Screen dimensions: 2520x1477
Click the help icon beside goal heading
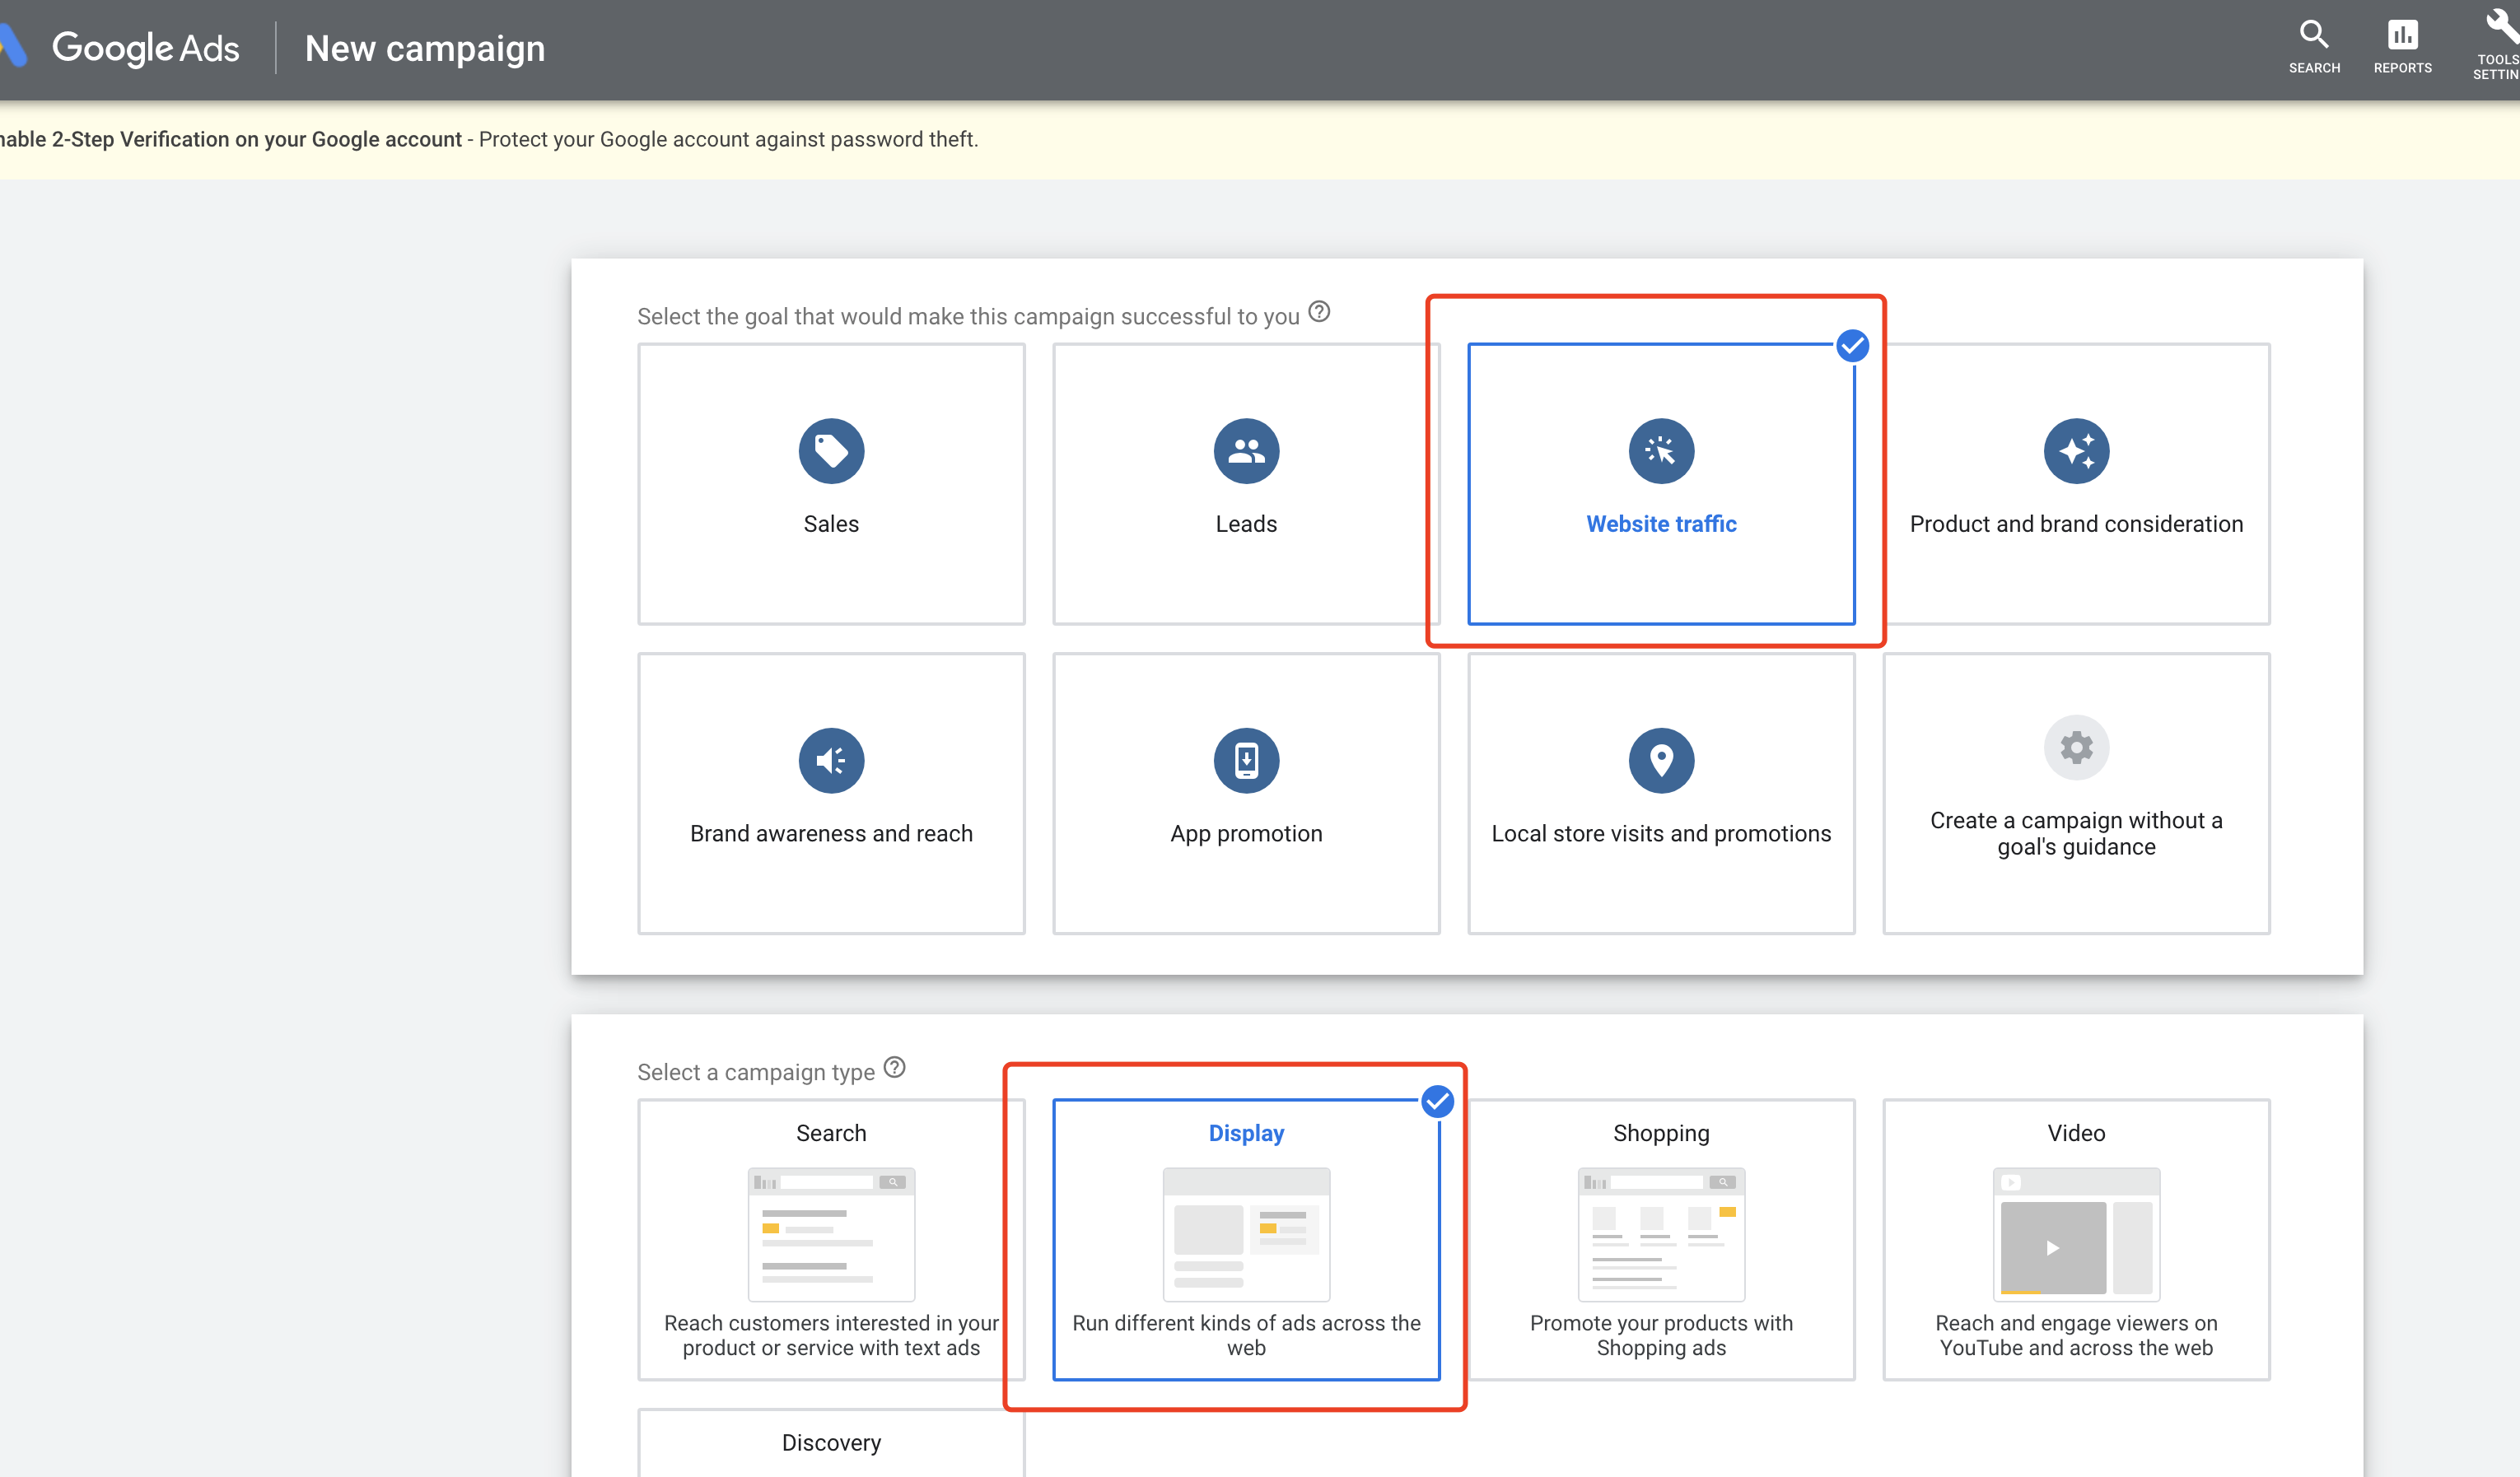click(x=1319, y=312)
